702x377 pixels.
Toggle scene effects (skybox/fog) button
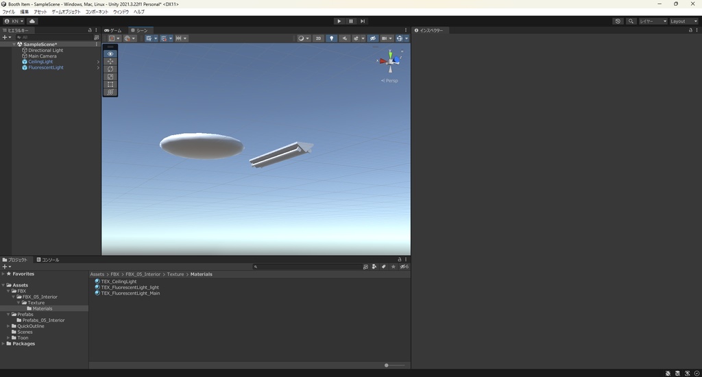point(356,38)
